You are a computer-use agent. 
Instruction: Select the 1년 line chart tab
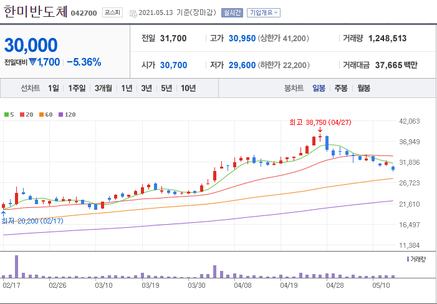127,89
